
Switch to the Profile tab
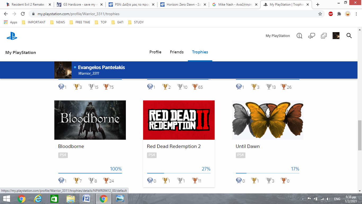point(155,52)
